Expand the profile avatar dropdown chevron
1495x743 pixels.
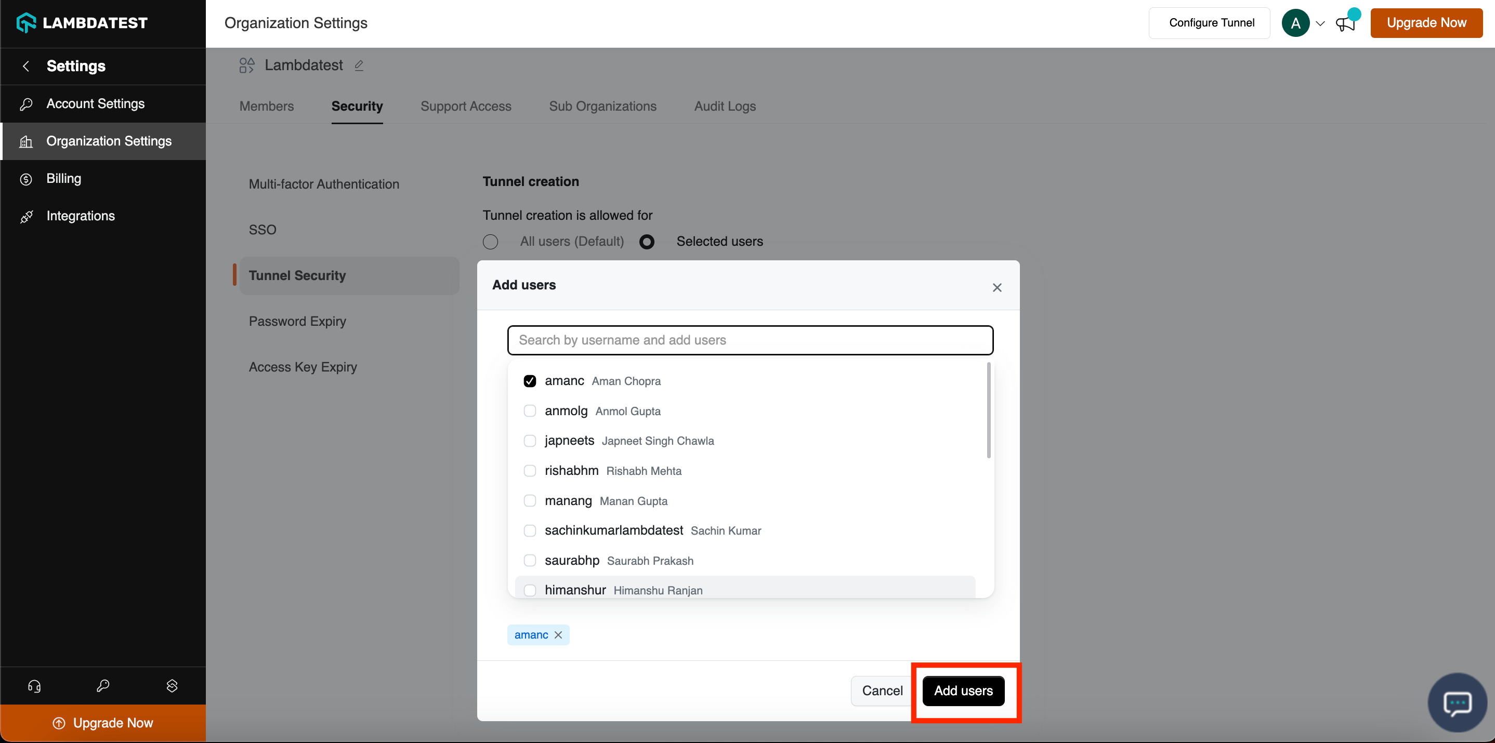1320,24
